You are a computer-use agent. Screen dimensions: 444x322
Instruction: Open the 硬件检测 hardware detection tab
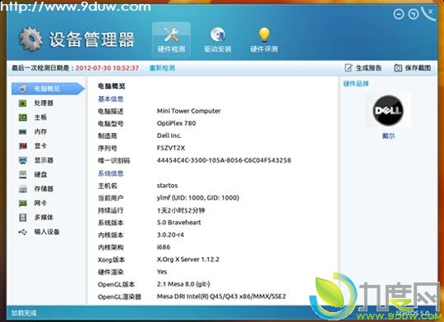pyautogui.click(x=171, y=40)
